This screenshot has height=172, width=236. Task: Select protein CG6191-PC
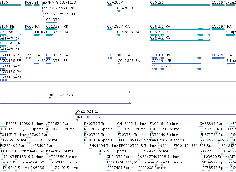(176, 58)
